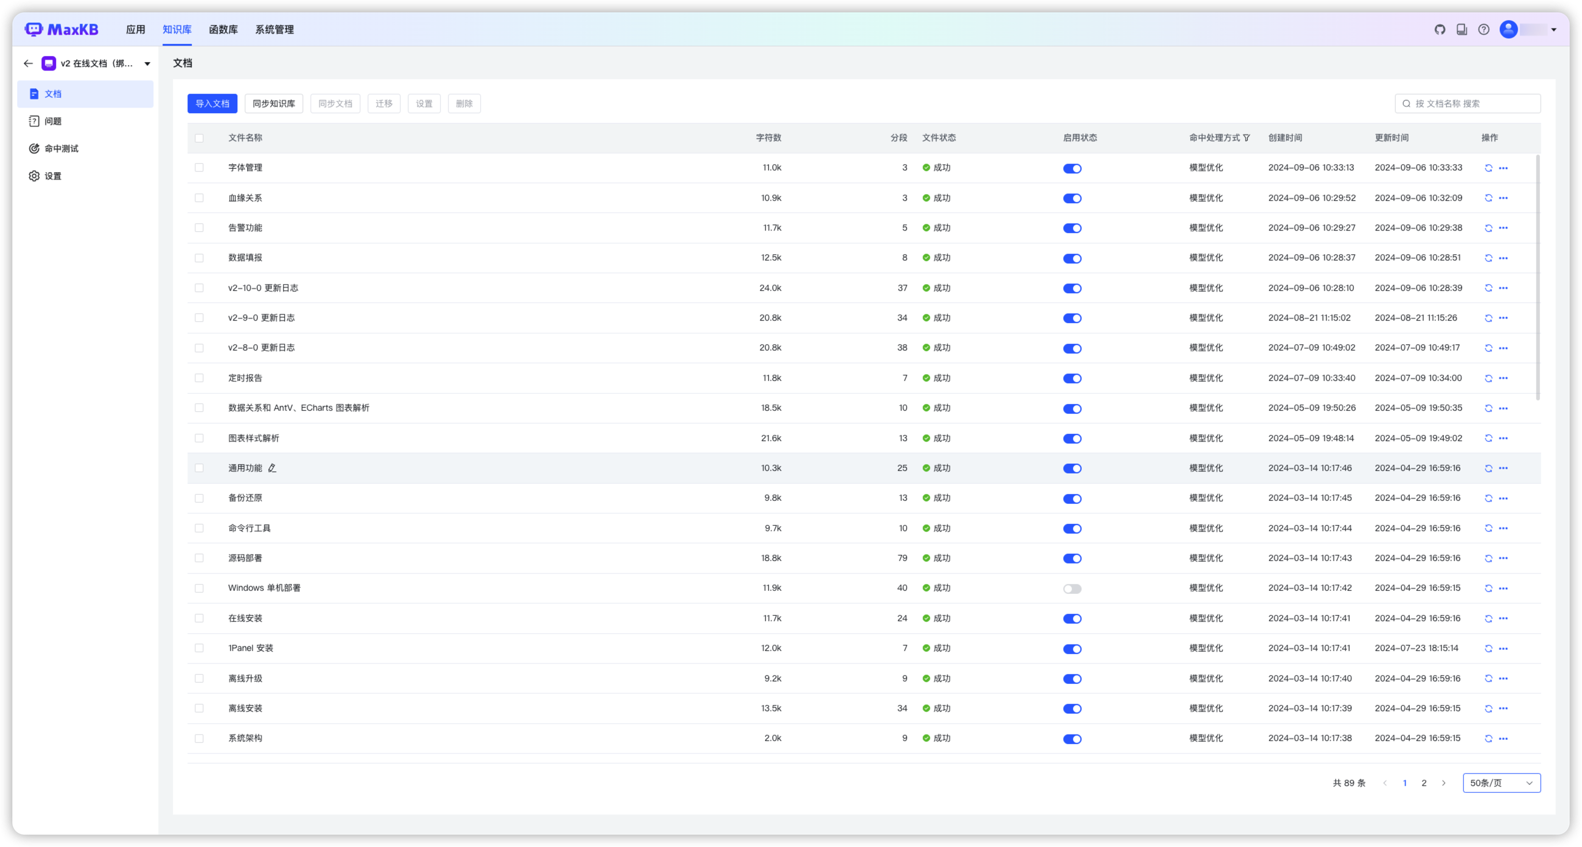Tick the select-all header checkbox

point(199,138)
